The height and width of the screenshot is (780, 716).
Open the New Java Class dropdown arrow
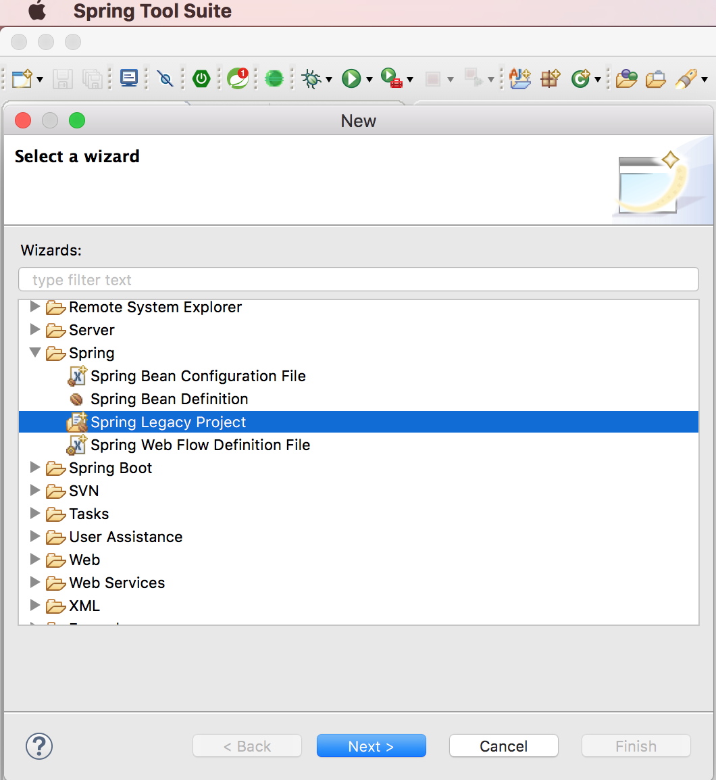point(598,79)
